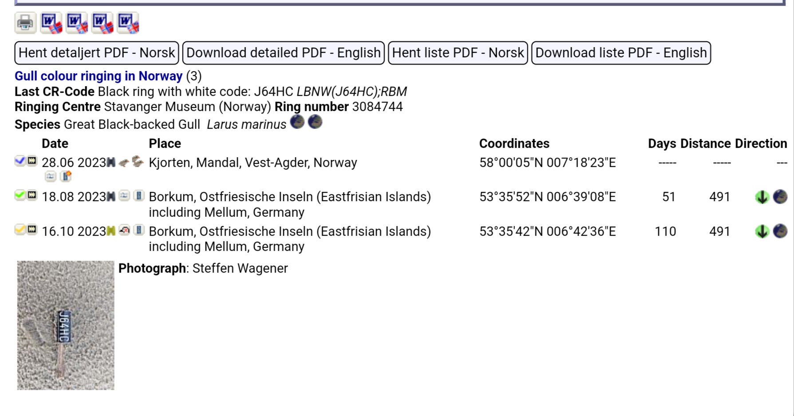Click the two-birds icon in 28.06 2023 row
The width and height of the screenshot is (794, 416).
pos(138,162)
